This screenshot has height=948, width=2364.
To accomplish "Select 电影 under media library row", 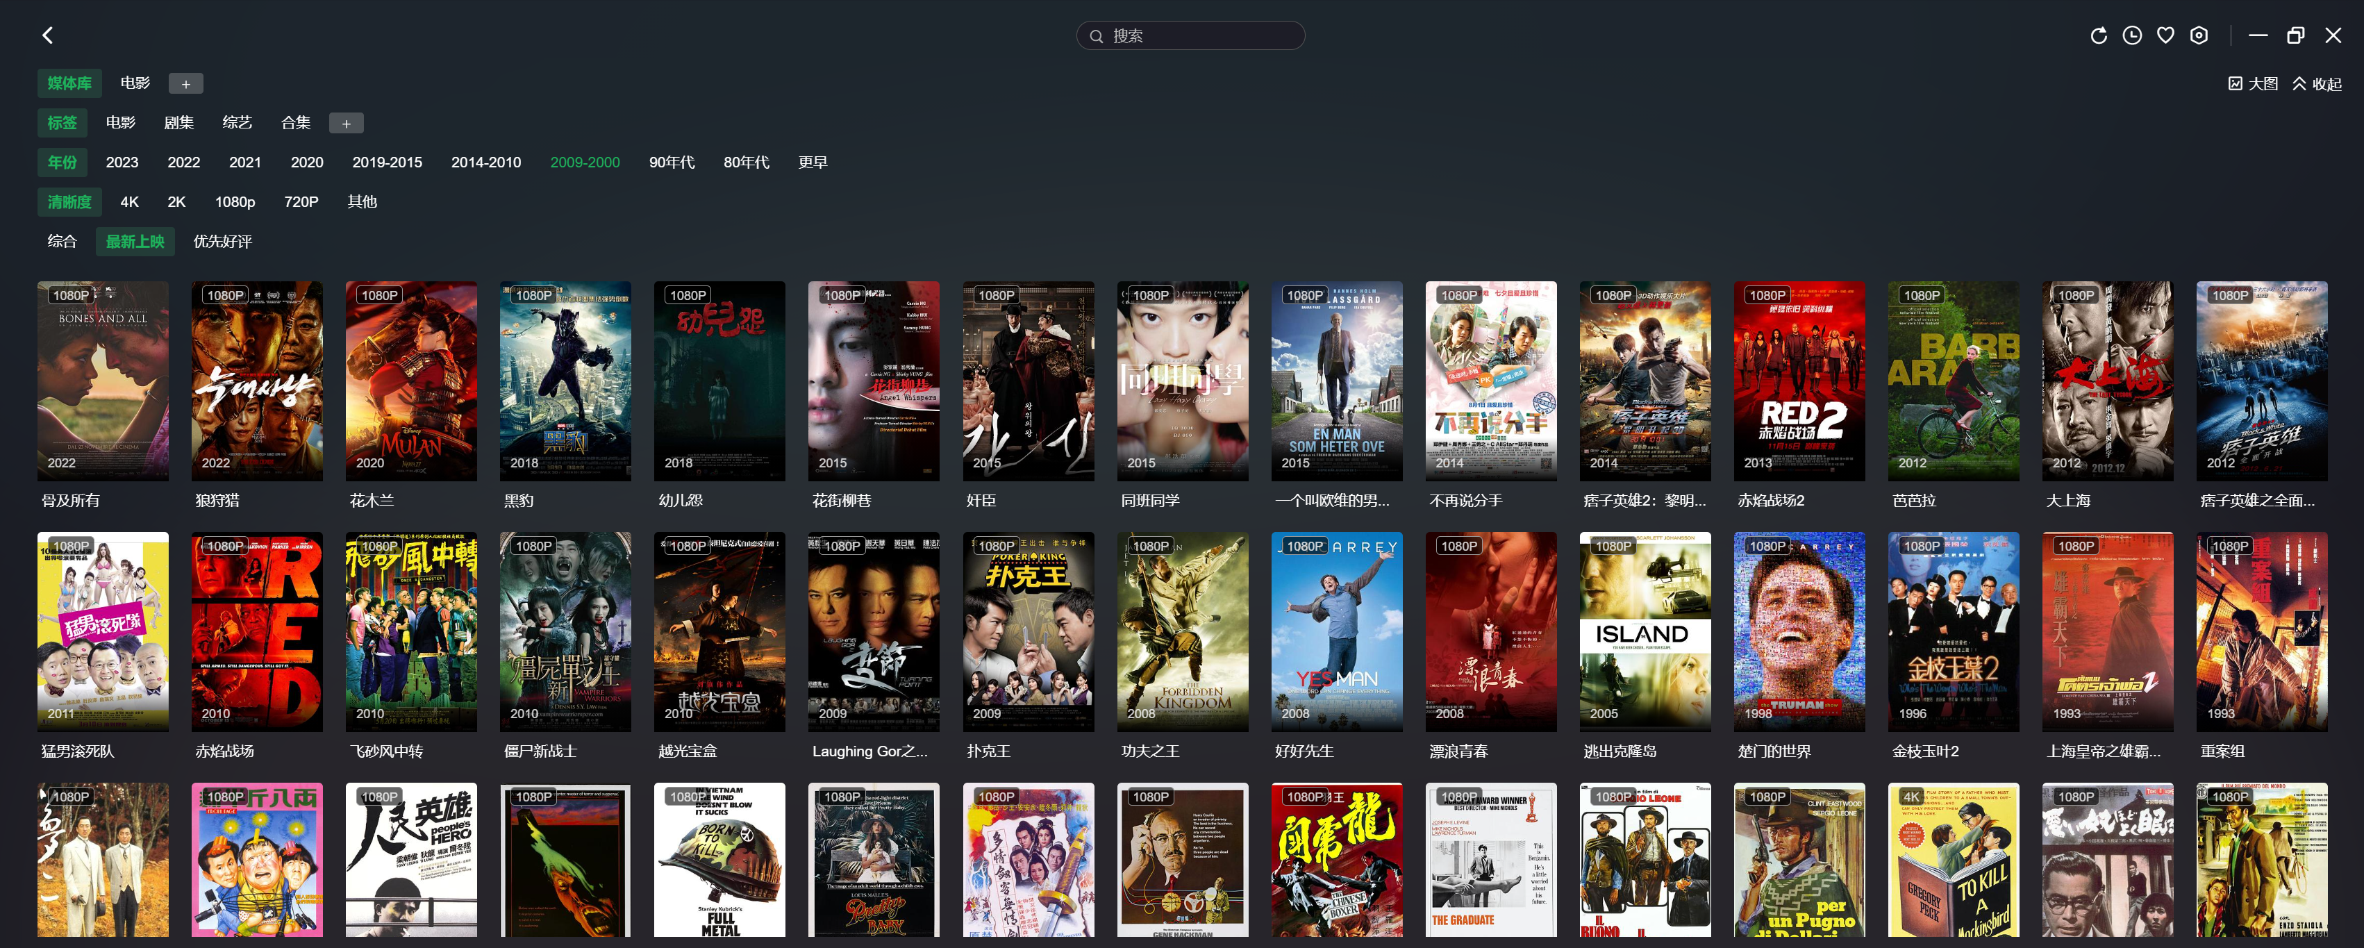I will coord(135,83).
